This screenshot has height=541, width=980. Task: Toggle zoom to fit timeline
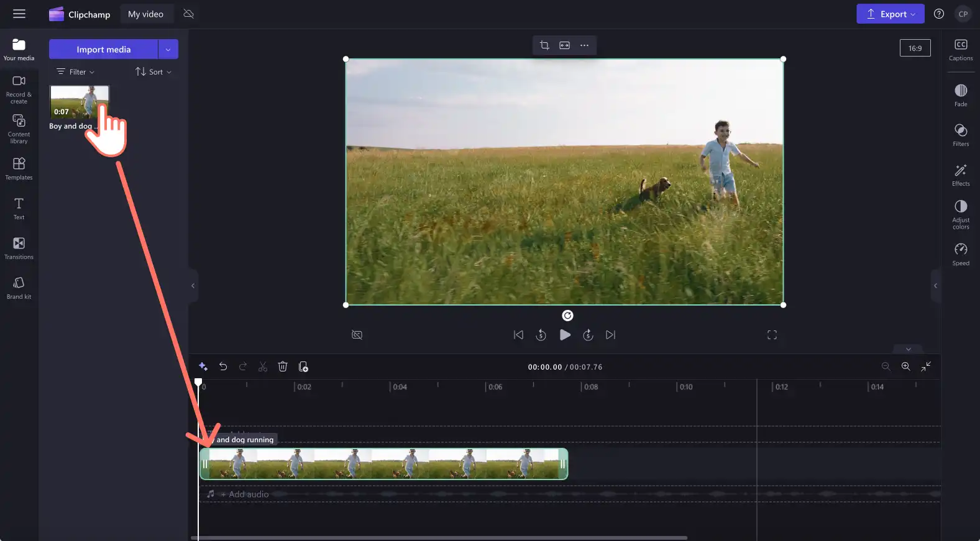coord(926,367)
